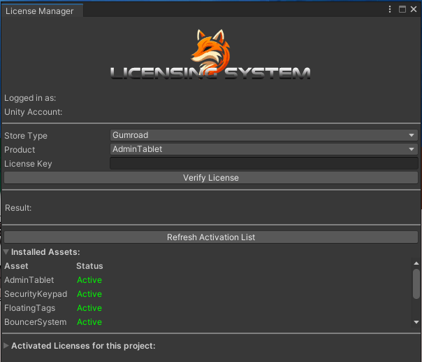Open the License Manager tab
The width and height of the screenshot is (422, 362).
click(x=42, y=11)
